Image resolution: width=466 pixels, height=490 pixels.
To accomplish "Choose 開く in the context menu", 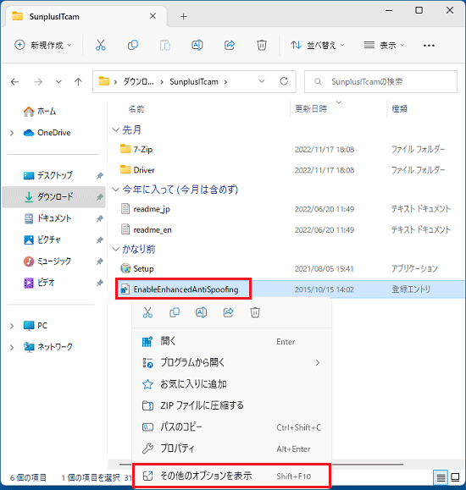I will pyautogui.click(x=231, y=341).
